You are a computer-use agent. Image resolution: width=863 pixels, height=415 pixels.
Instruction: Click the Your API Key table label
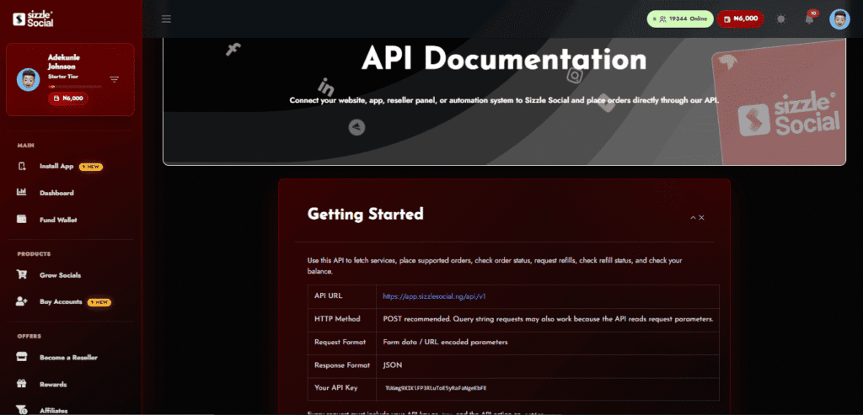pyautogui.click(x=336, y=388)
